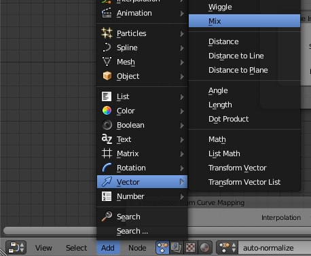Choose Wiggle in the Vector submenu
The width and height of the screenshot is (311, 256).
pyautogui.click(x=244, y=7)
